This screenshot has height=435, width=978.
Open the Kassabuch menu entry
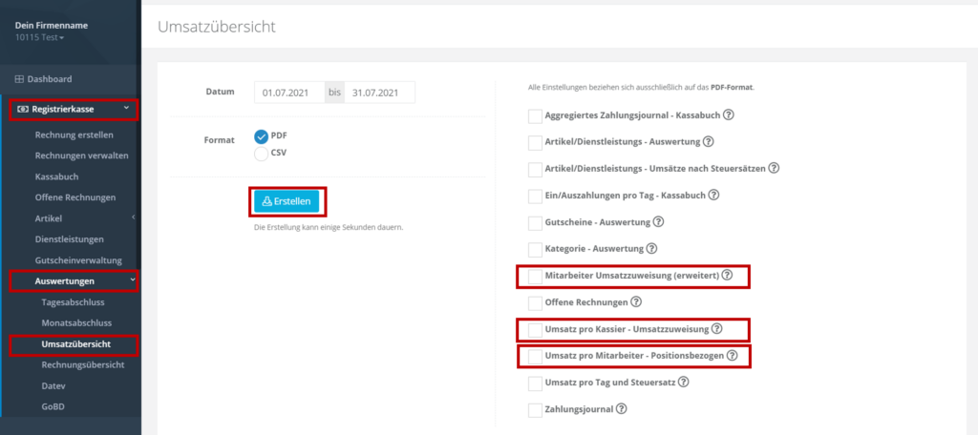(56, 176)
